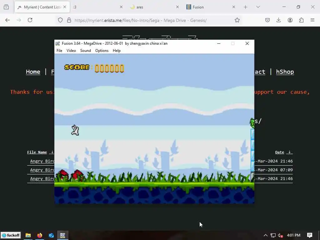Follow the Home link on Myrient
The height and width of the screenshot is (240, 320).
[x=33, y=72]
